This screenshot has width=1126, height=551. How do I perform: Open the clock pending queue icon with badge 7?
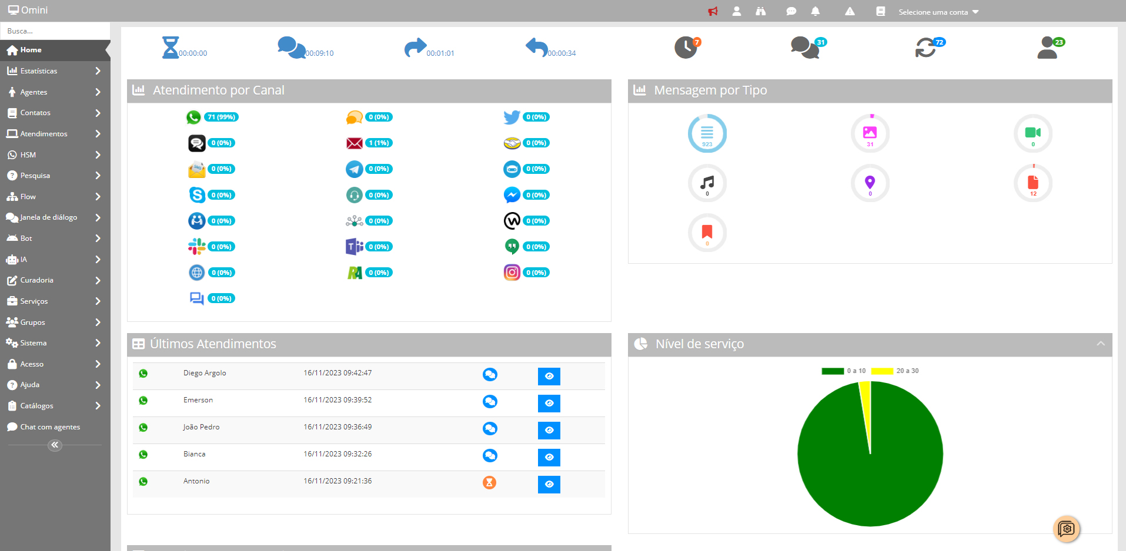(x=686, y=48)
